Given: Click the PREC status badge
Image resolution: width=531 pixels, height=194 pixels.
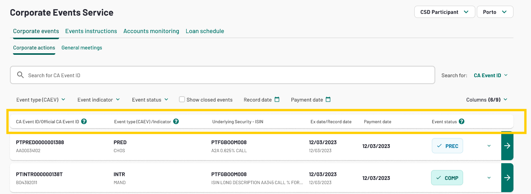Looking at the screenshot, I should [x=447, y=146].
